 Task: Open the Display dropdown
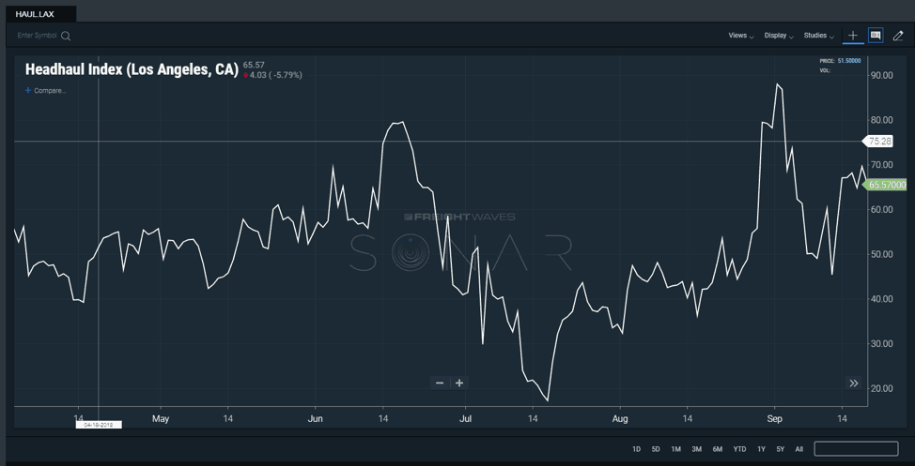click(779, 36)
